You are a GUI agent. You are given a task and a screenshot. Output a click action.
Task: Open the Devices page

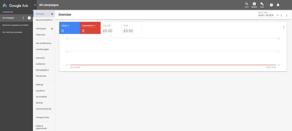39,103
